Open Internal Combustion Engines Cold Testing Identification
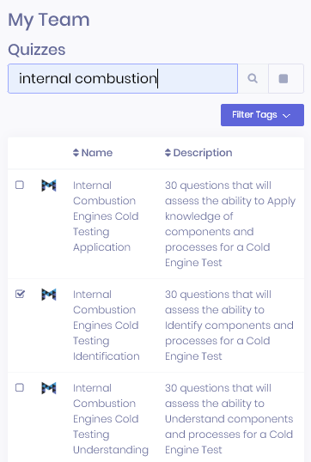311x462 pixels. (x=107, y=325)
